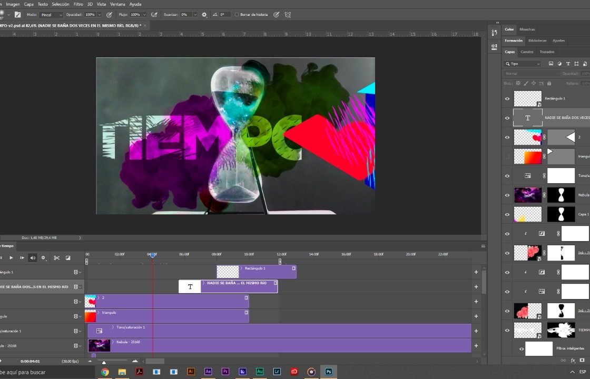Click the timeline zoom slider handle
This screenshot has height=379, width=590.
[x=104, y=363]
